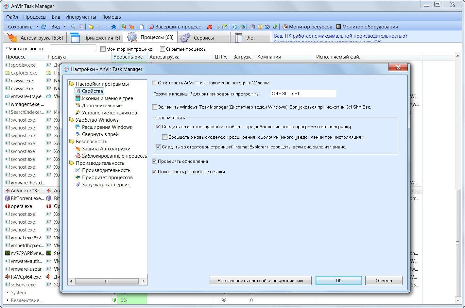Open the Ваш ПК работает performance link

341,36
